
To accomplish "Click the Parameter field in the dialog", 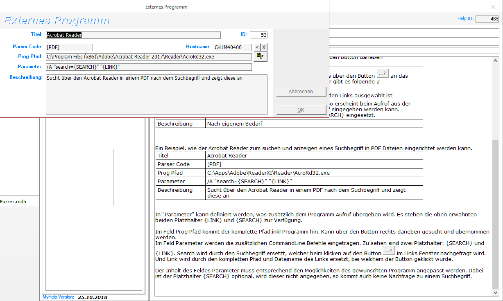I will [149, 67].
